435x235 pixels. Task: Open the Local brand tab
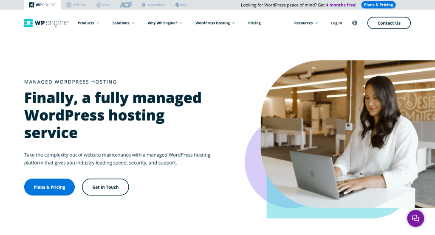click(x=103, y=5)
